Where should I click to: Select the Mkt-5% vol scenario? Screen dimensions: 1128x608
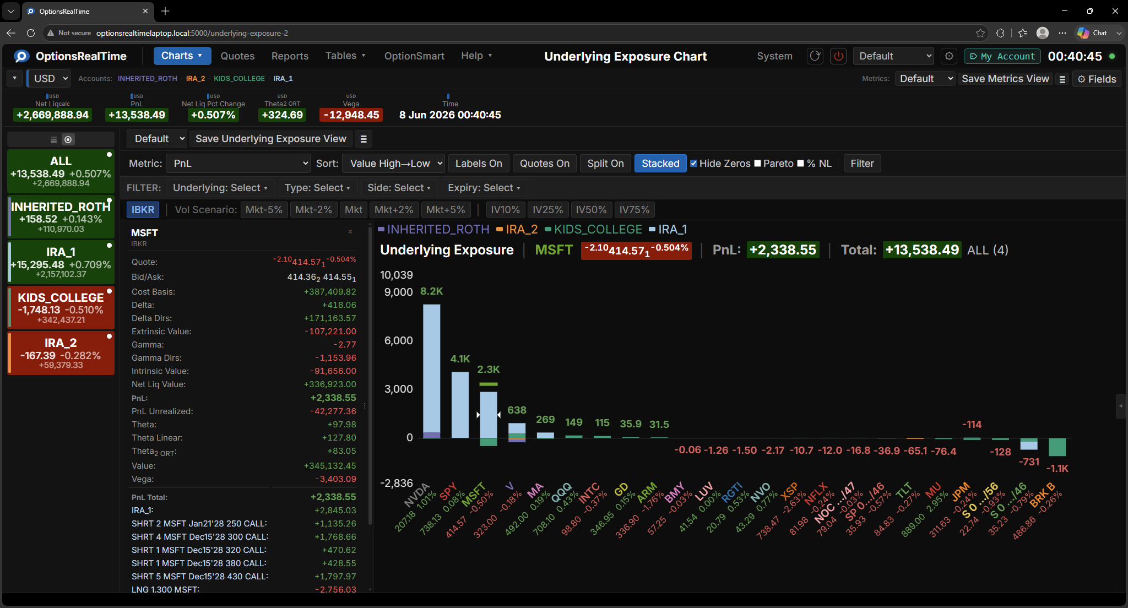[264, 210]
